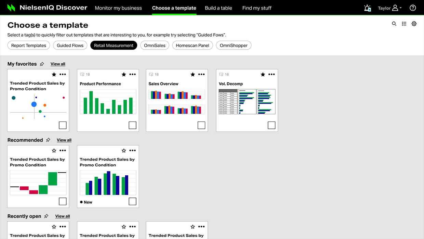Unfavorite star on Product Performance card
The height and width of the screenshot is (239, 424).
click(124, 74)
